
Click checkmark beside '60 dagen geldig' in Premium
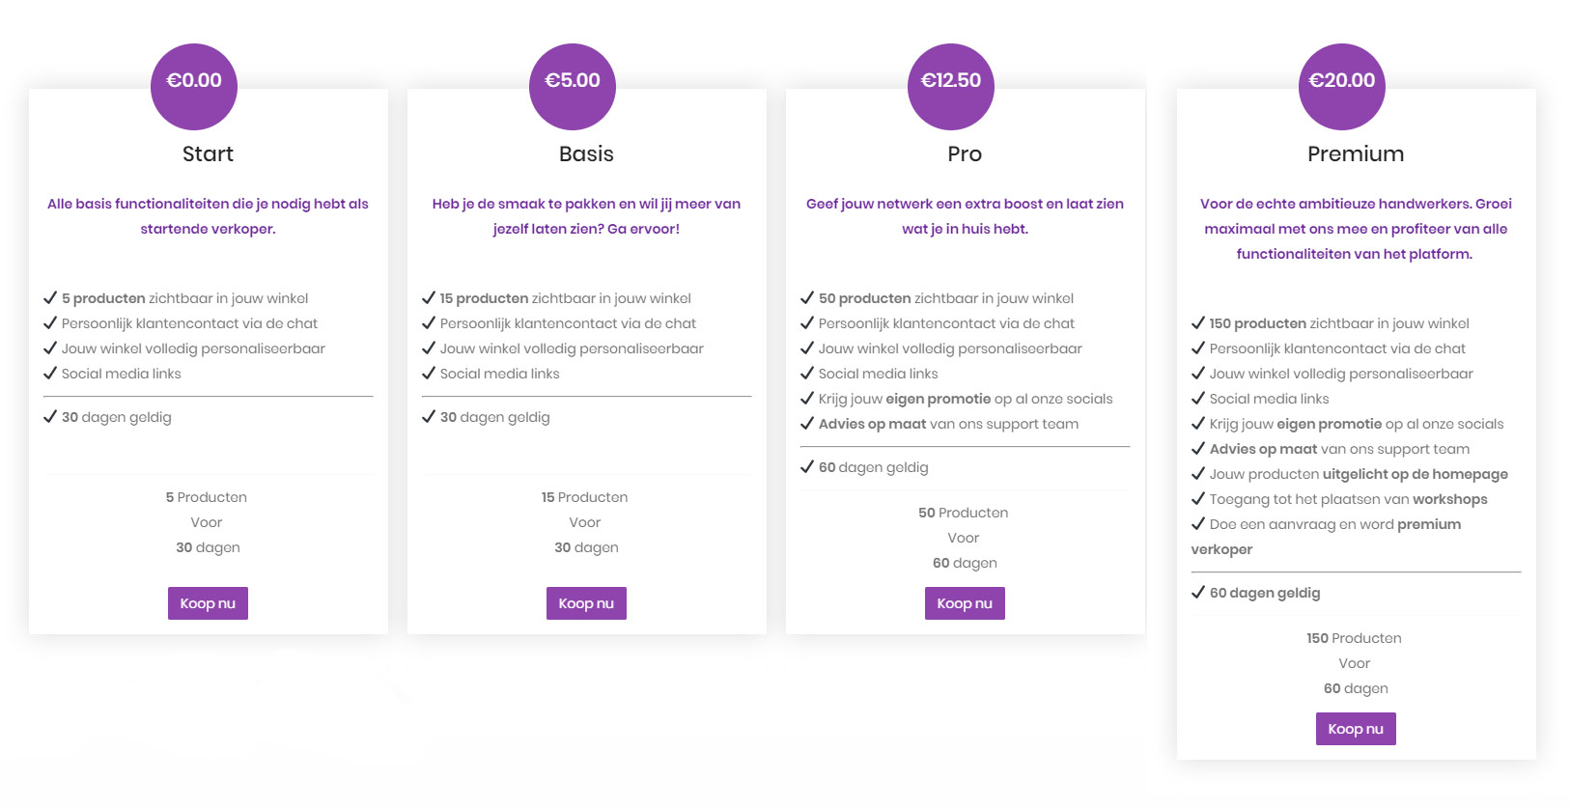tap(1198, 593)
